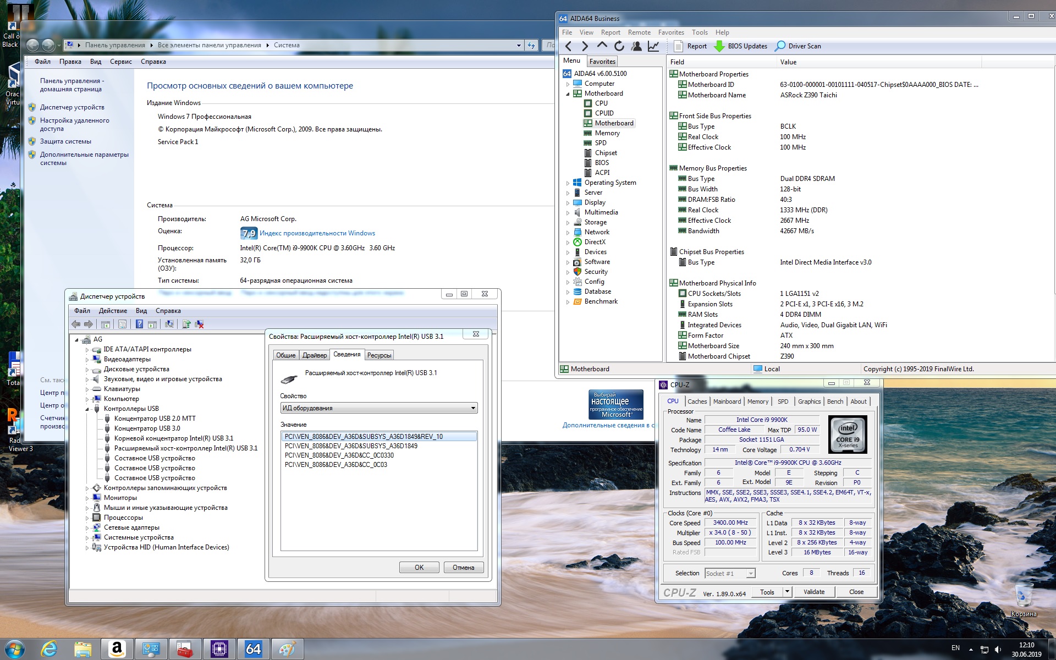Click Paint icon on taskbar

click(x=287, y=649)
